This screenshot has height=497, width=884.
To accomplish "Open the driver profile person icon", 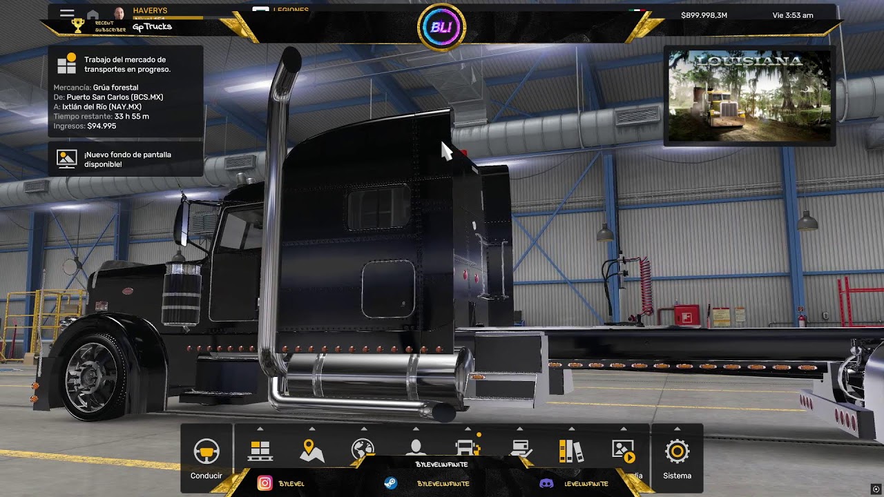I will click(x=415, y=447).
